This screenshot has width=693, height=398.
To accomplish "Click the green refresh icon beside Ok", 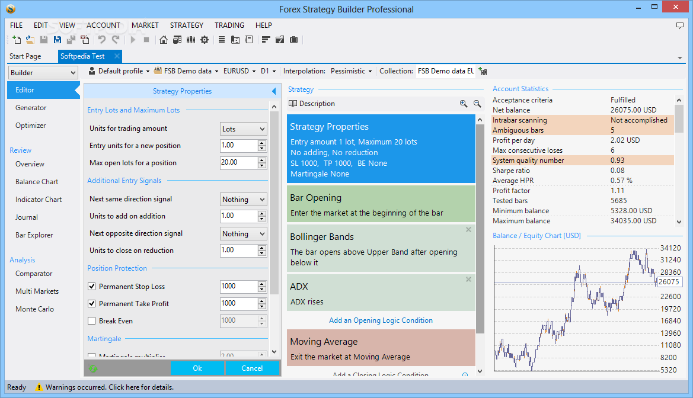I will click(93, 368).
